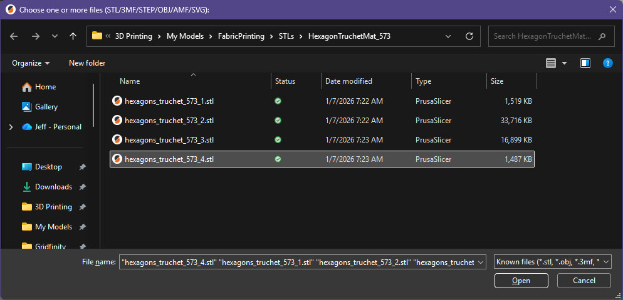Jump to FabricPrinting in the breadcrumb
The image size is (623, 300).
[x=241, y=36]
